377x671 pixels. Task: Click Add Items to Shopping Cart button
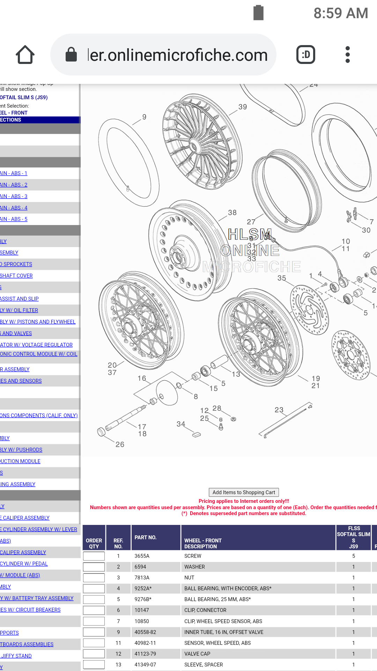pos(244,492)
